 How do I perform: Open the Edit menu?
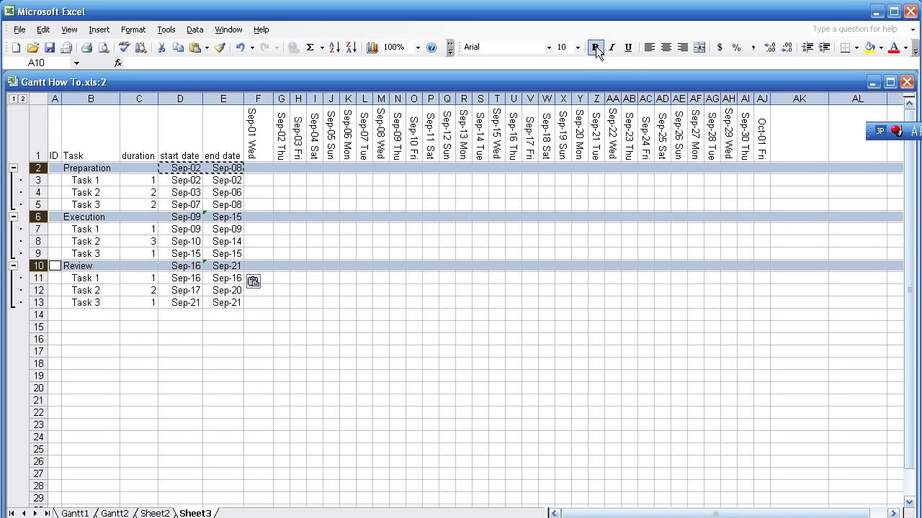tap(43, 29)
